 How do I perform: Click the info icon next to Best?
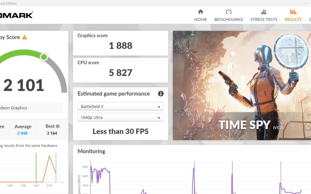coord(58,126)
